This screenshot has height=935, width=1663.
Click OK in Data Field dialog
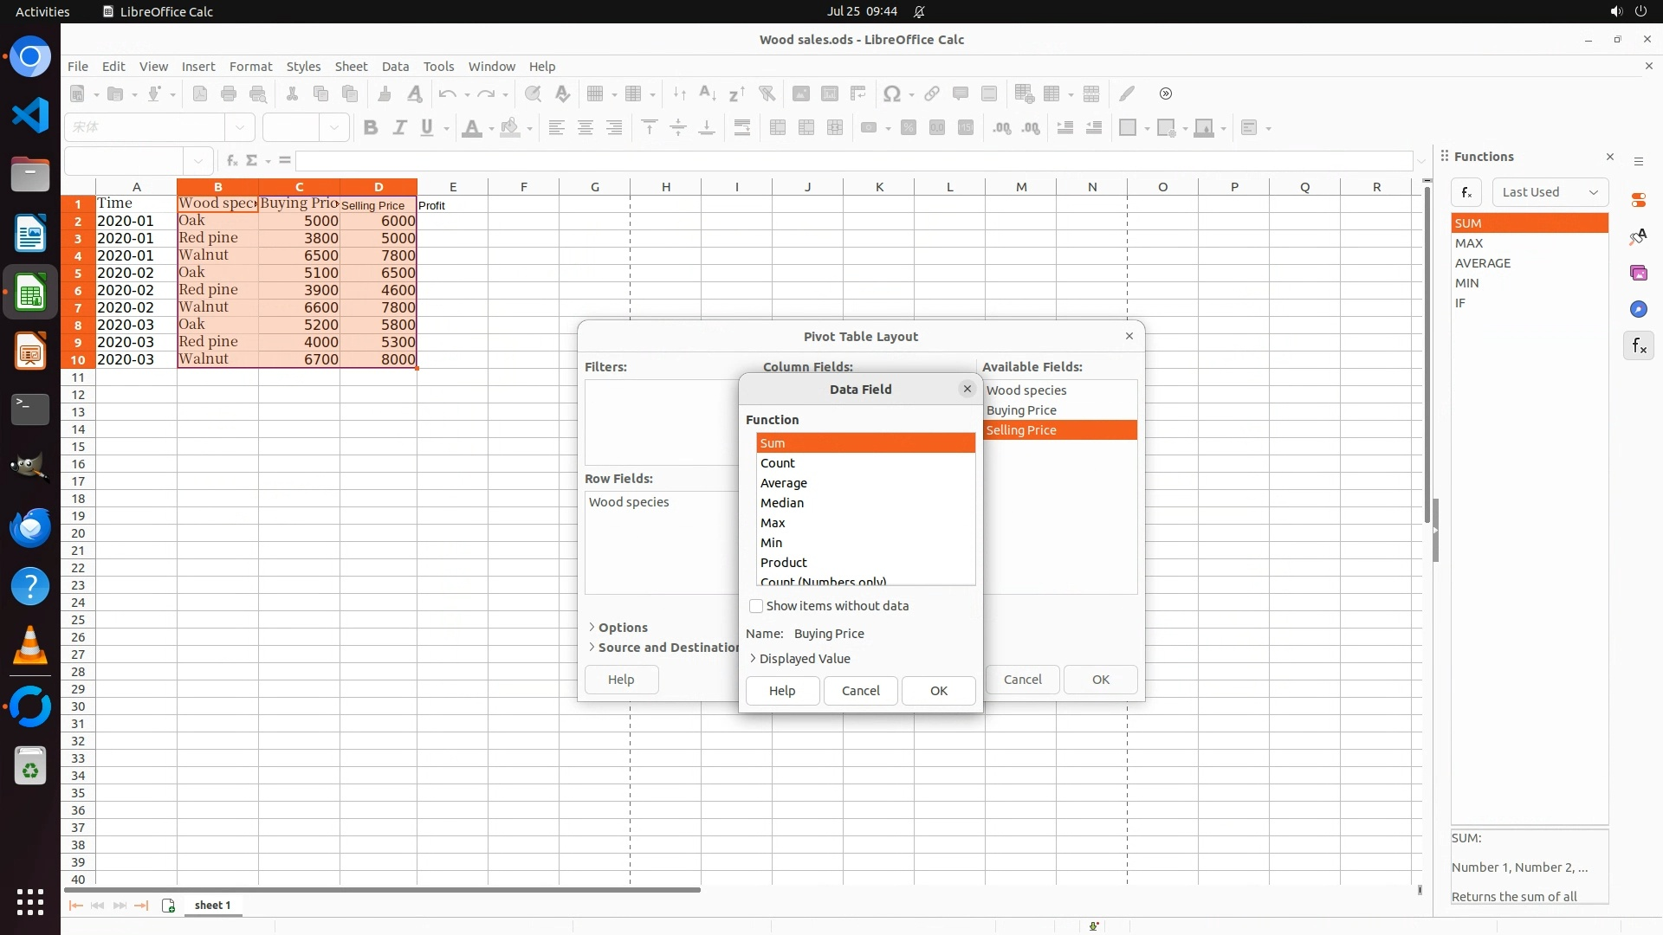[938, 691]
